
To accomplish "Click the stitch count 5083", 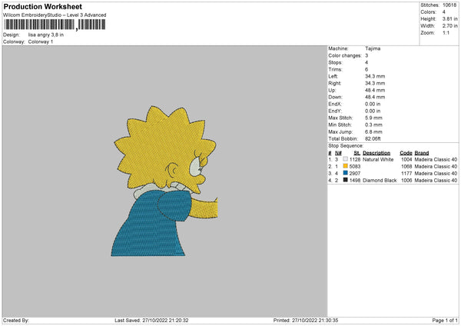I will point(355,166).
